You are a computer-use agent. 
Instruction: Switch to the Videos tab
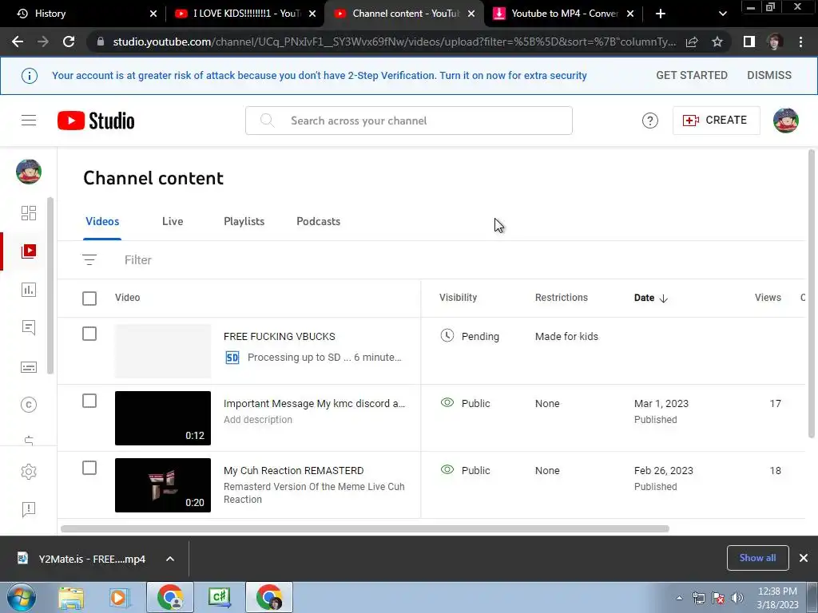[102, 222]
